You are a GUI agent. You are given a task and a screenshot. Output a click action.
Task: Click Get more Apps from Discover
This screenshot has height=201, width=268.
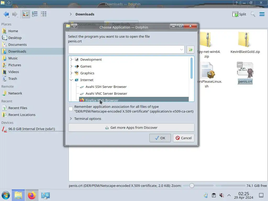tap(131, 127)
